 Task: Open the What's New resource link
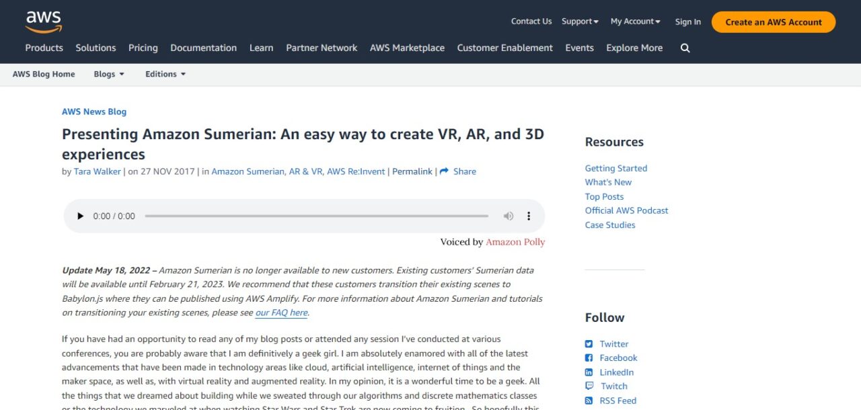[608, 182]
